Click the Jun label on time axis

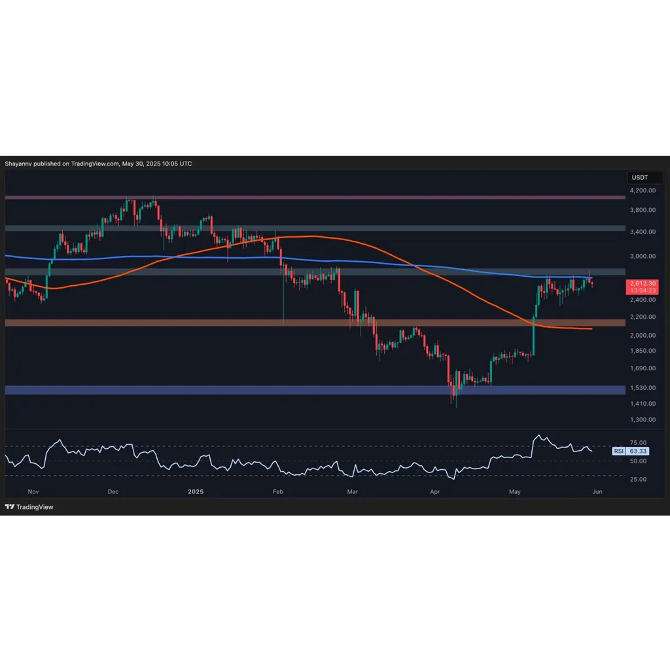coord(597,492)
